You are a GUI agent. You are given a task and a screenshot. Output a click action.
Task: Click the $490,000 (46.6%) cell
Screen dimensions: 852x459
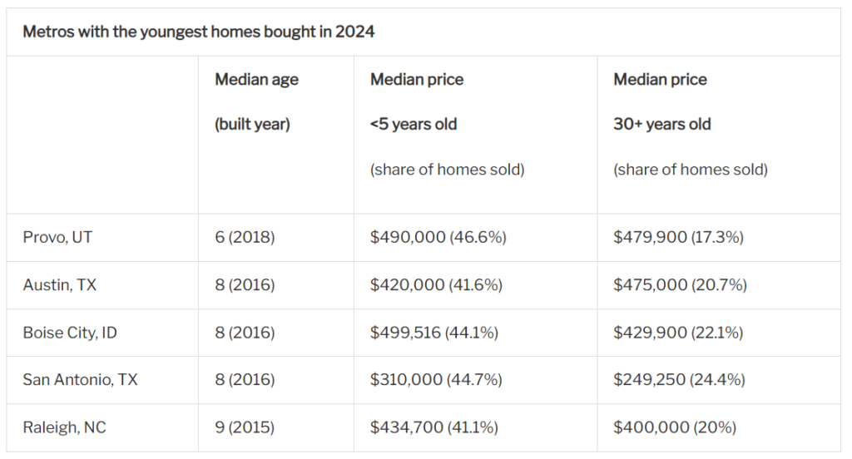pyautogui.click(x=438, y=237)
